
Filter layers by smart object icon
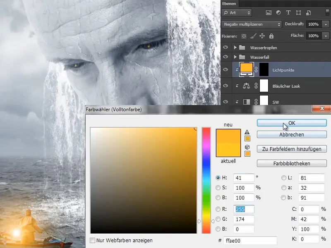[x=308, y=13]
